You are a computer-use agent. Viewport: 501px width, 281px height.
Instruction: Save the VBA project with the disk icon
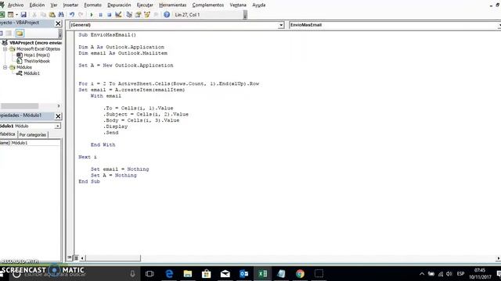(x=23, y=15)
